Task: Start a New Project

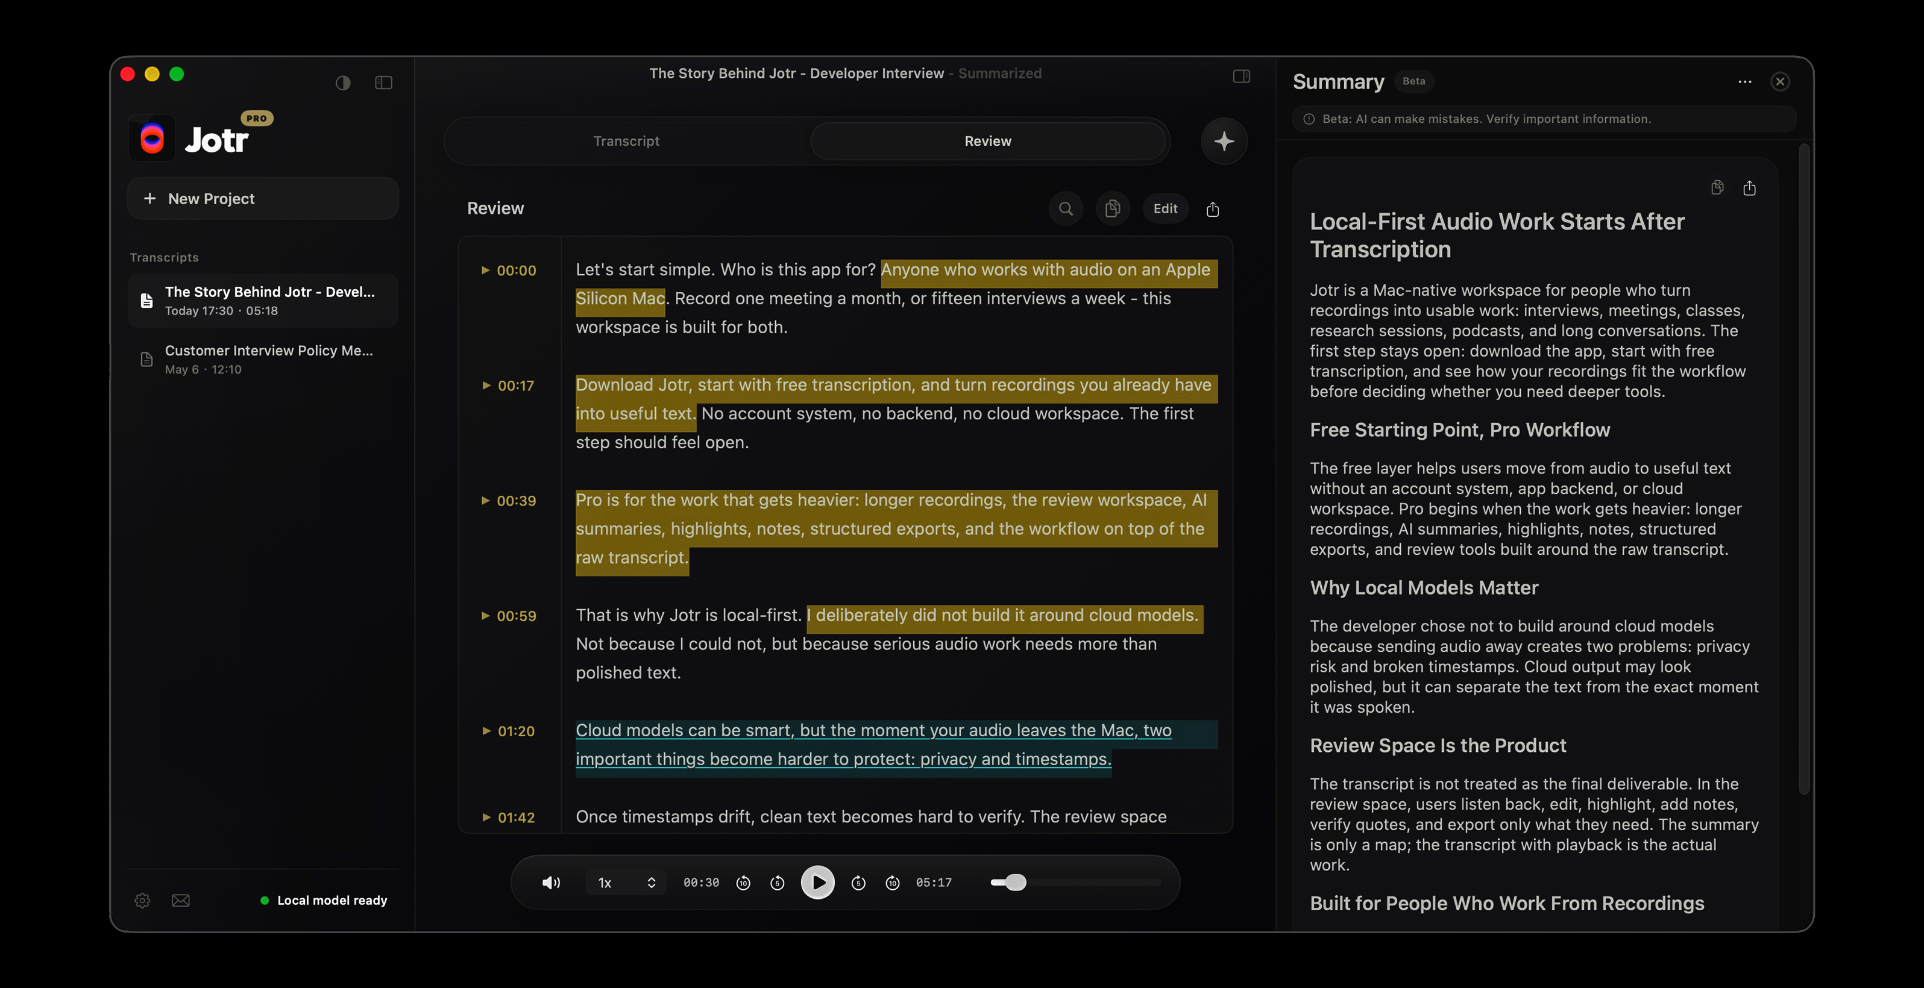Action: coord(263,198)
